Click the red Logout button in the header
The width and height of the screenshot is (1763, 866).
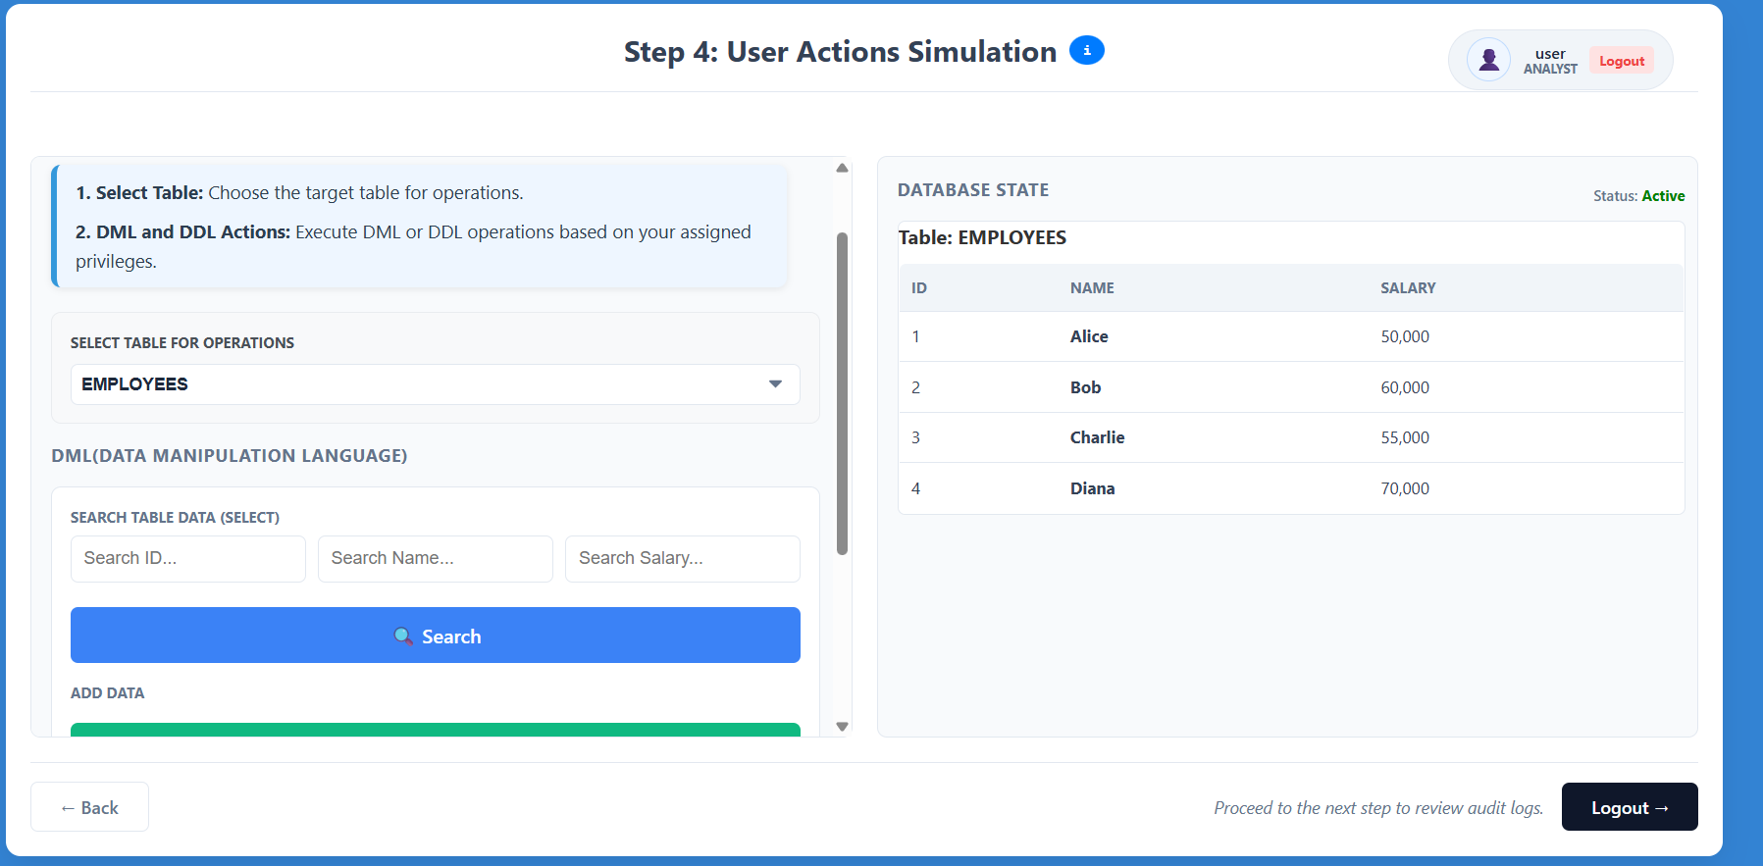1621,61
